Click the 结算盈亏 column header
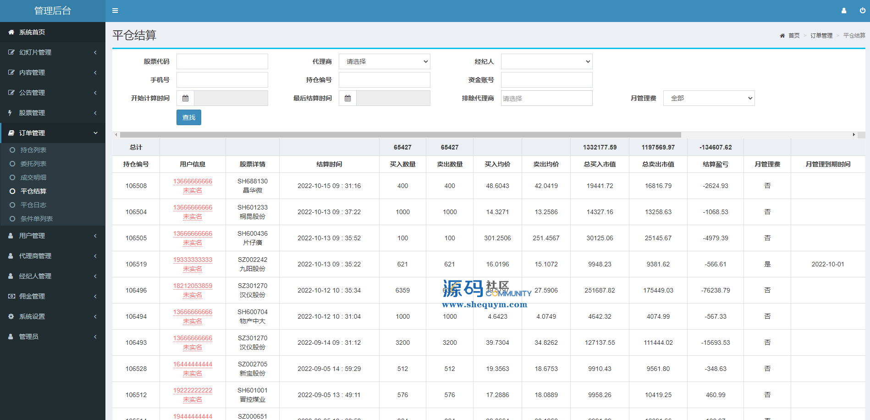This screenshot has width=870, height=420. point(716,164)
